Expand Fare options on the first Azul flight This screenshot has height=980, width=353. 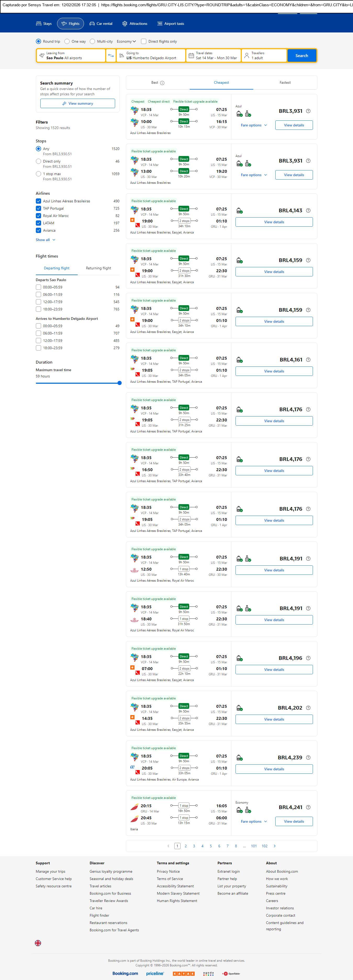tap(254, 125)
